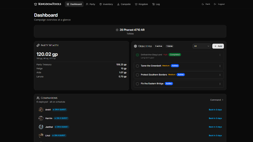Click Jaethal's portrait avatar
253x142 pixels.
tap(41, 127)
